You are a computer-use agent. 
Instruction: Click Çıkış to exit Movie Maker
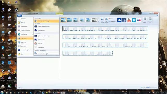tap(25, 54)
